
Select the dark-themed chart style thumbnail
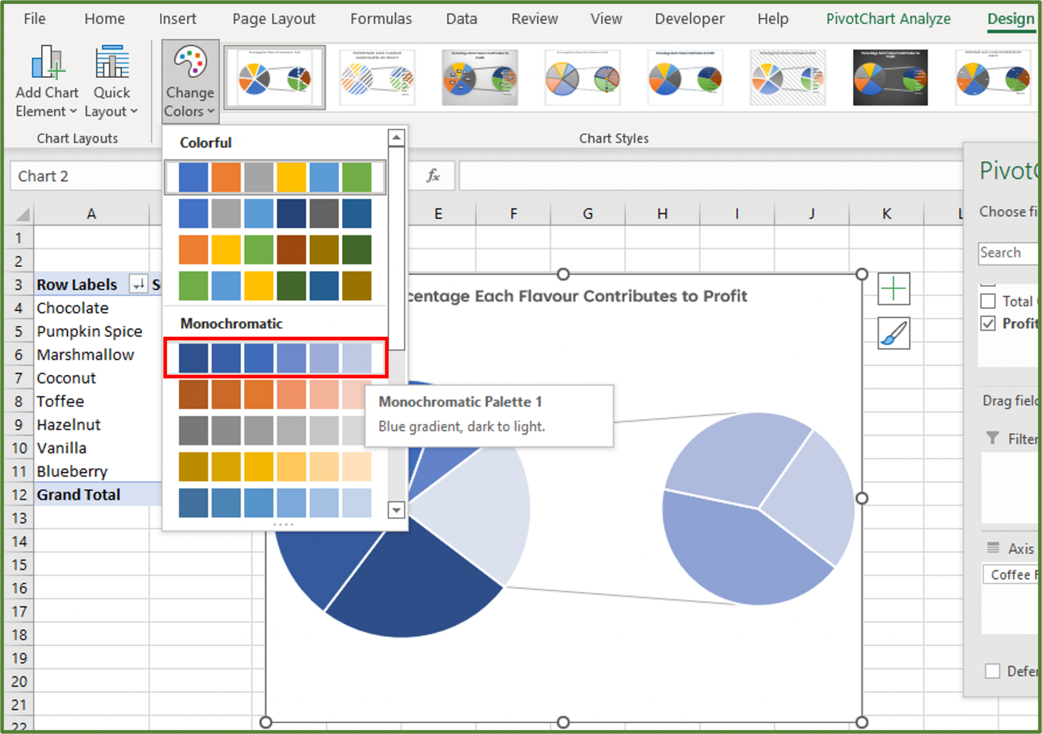[890, 77]
